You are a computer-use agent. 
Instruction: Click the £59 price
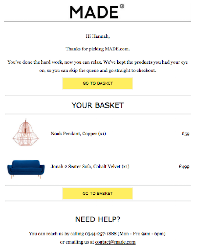tap(185, 134)
